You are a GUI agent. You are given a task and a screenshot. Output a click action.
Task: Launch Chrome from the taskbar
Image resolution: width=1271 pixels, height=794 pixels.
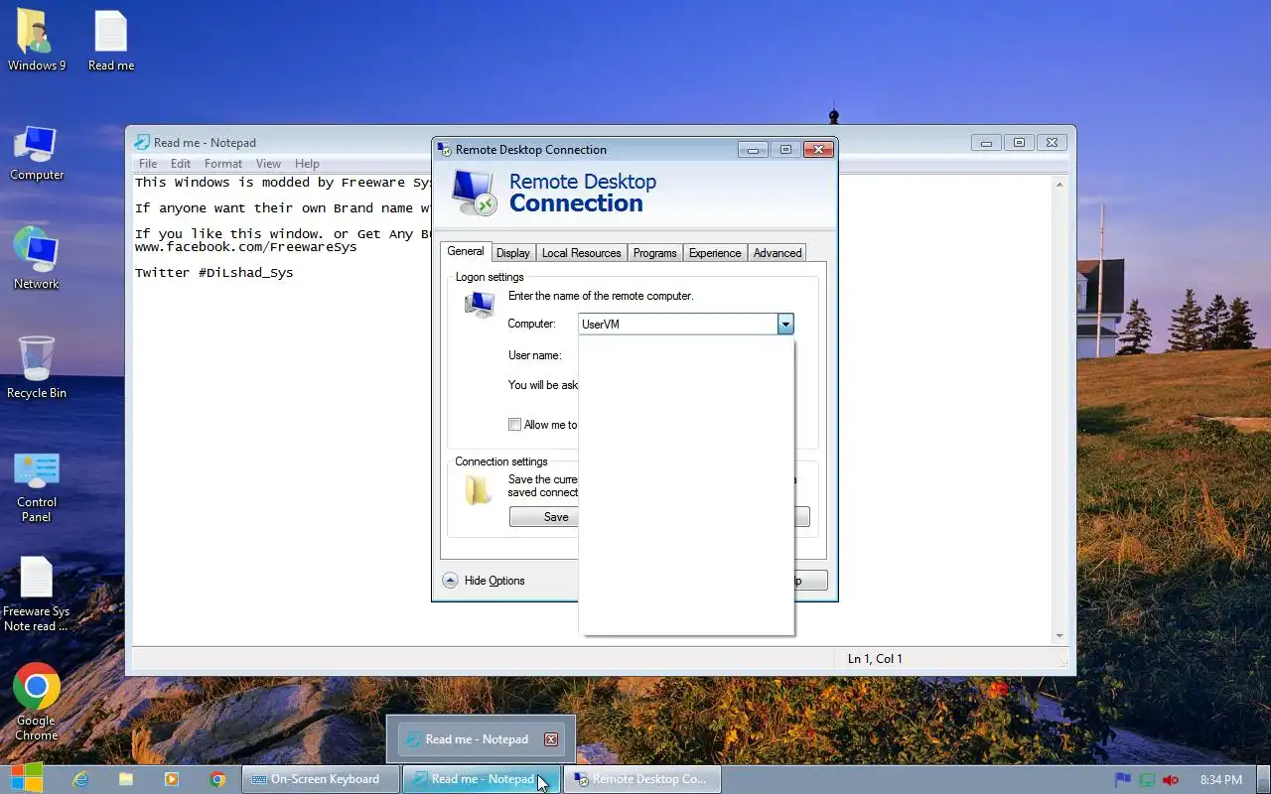pos(217,779)
